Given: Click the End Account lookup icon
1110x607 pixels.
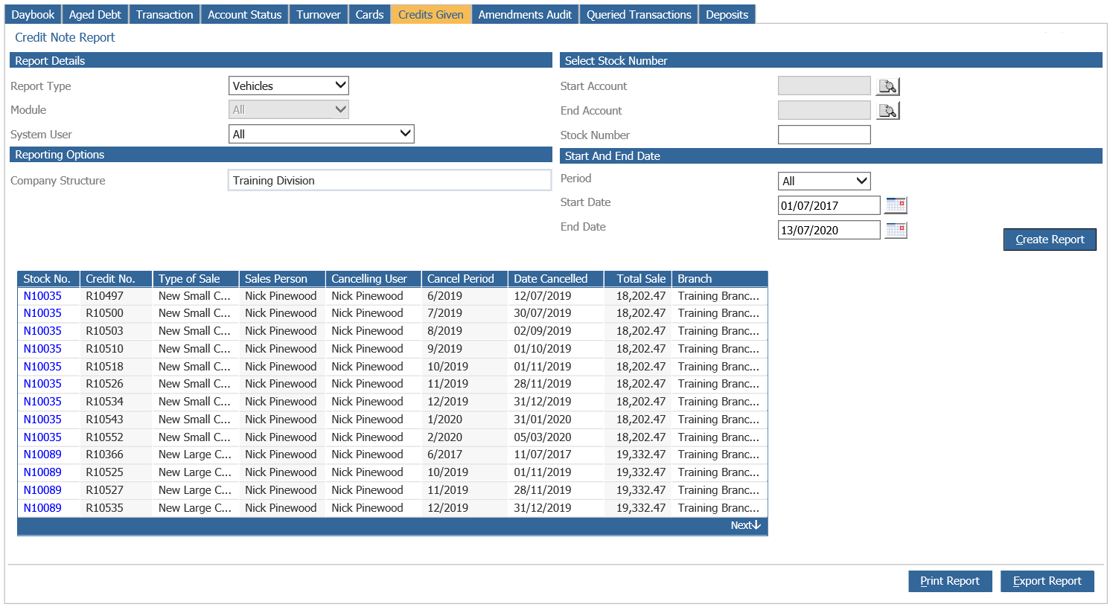Looking at the screenshot, I should [x=887, y=111].
